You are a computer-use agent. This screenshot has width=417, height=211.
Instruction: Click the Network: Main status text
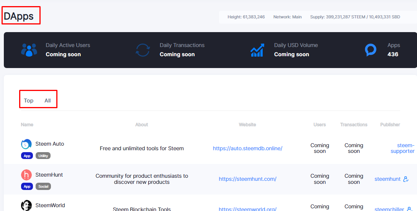[288, 17]
